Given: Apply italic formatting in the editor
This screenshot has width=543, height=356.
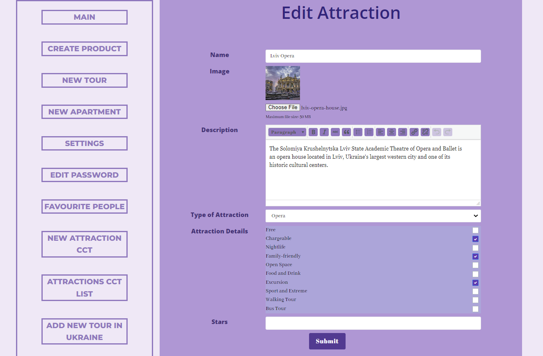Looking at the screenshot, I should click(324, 132).
